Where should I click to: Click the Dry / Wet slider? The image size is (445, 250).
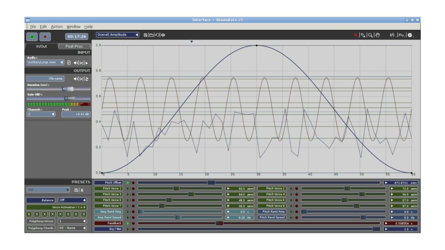pos(259,228)
